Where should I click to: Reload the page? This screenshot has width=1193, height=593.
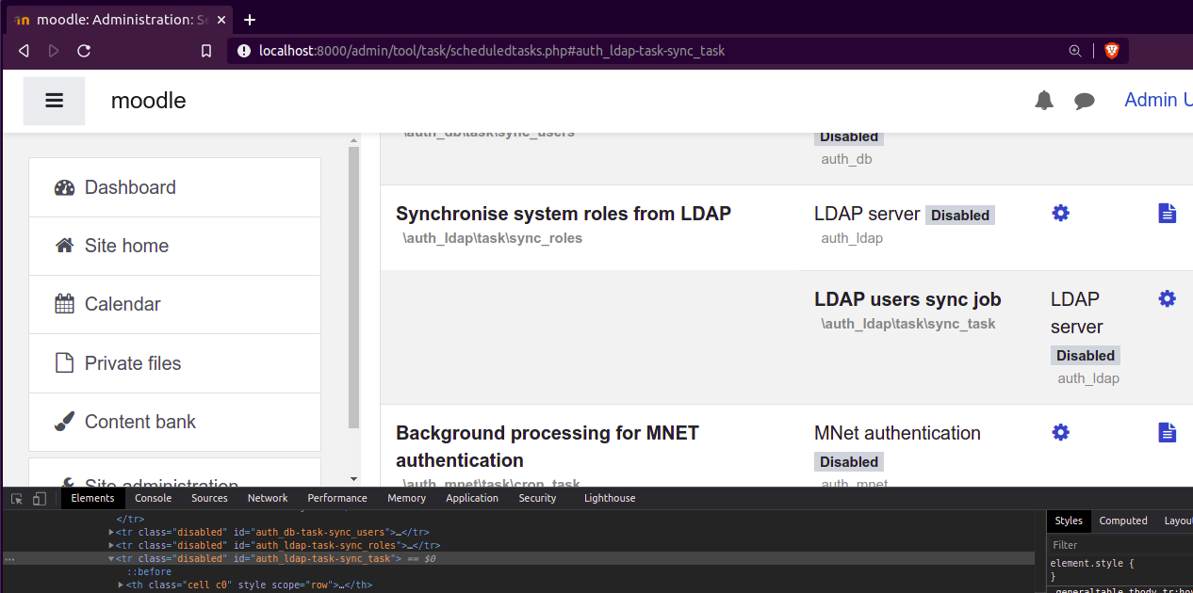pos(84,51)
